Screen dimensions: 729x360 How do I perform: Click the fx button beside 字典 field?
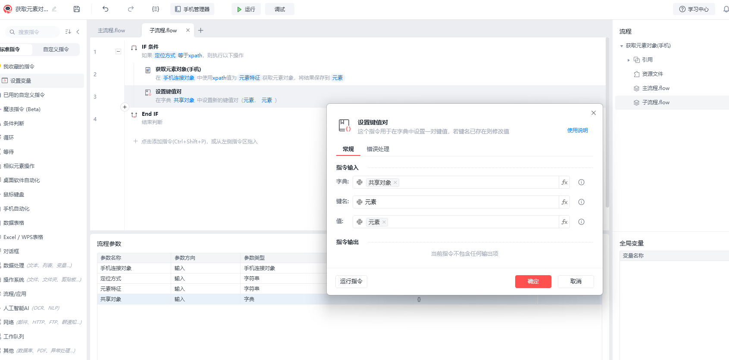coord(564,182)
